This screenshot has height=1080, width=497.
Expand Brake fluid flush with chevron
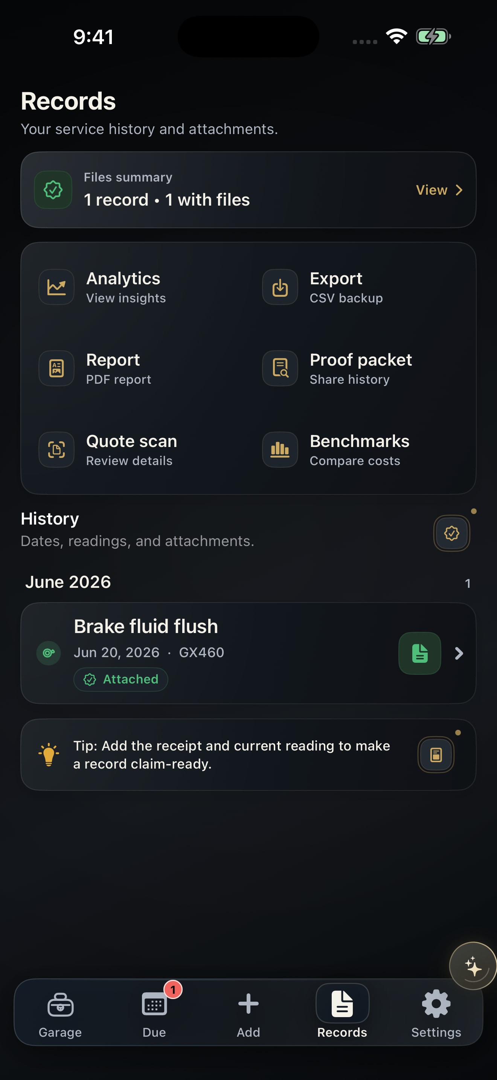pos(459,653)
